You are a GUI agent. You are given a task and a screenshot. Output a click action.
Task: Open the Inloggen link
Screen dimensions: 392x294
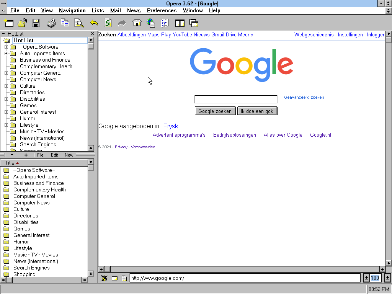[376, 35]
